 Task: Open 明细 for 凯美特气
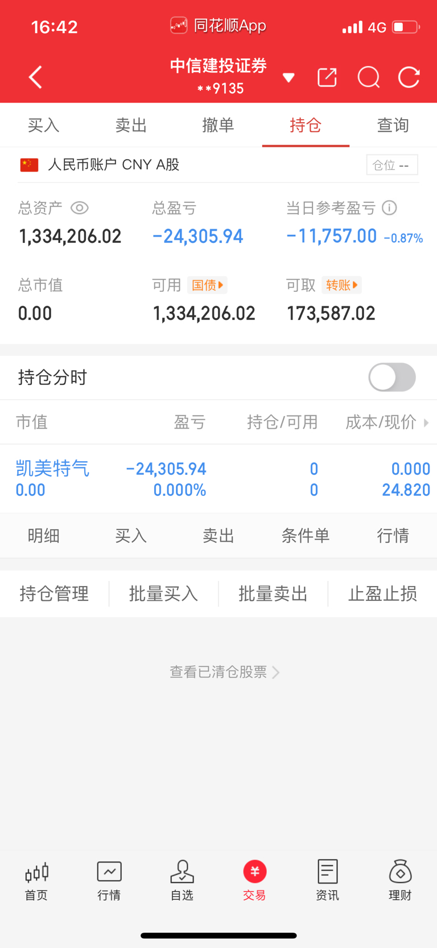(x=44, y=535)
